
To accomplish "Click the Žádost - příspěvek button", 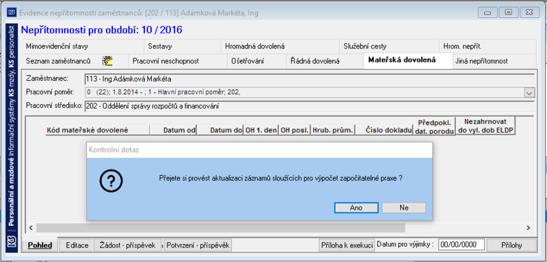I will (127, 246).
